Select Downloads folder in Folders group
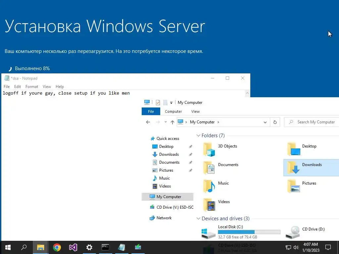Screen dimensions: 339x254 [311, 168]
